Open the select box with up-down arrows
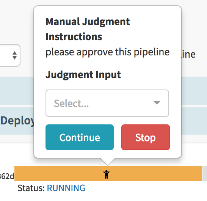The height and width of the screenshot is (201, 207). pyautogui.click(x=9, y=55)
